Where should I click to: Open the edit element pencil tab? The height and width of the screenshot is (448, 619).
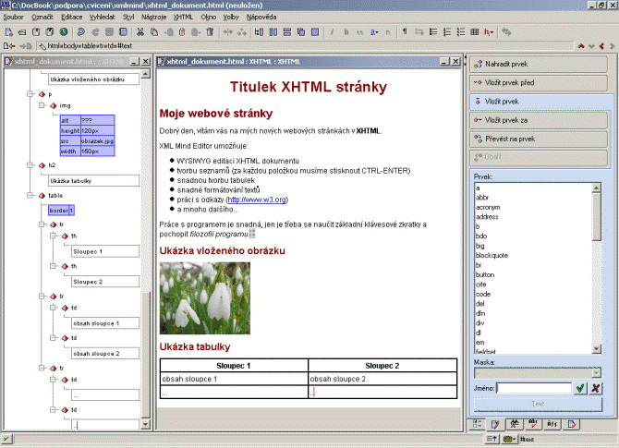pyautogui.click(x=495, y=424)
